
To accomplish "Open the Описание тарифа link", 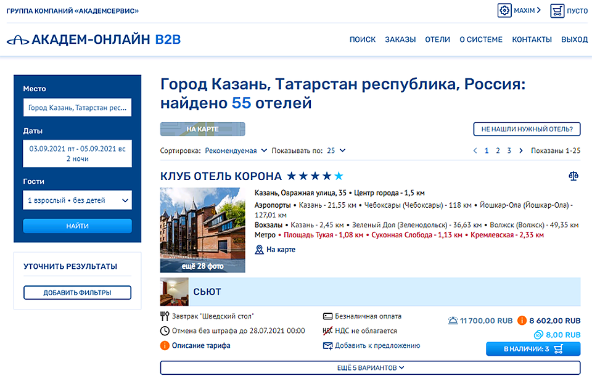I will pyautogui.click(x=201, y=345).
